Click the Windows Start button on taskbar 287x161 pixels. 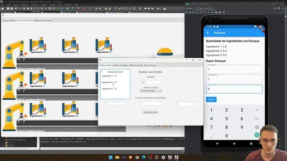coord(111,157)
